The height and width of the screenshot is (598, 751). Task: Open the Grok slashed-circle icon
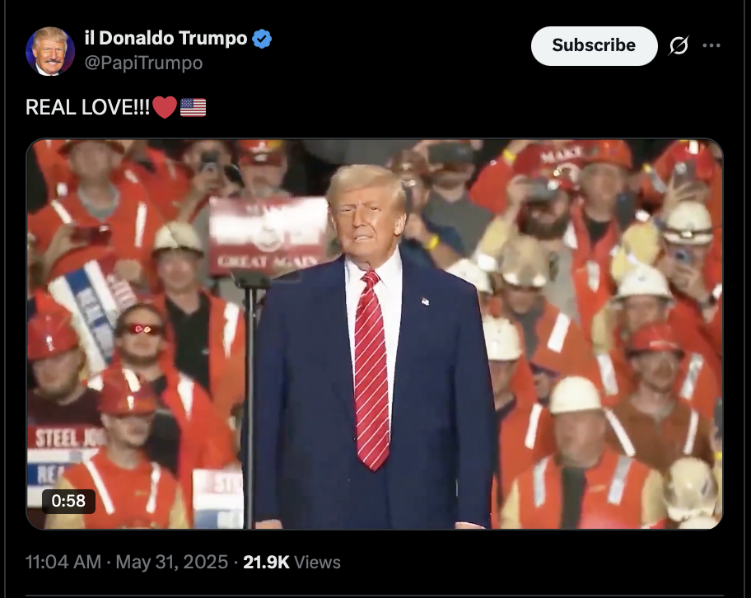[679, 45]
